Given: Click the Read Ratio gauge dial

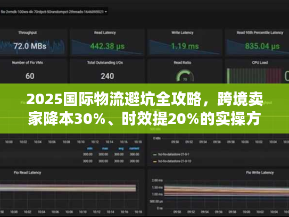Looking at the screenshot, I should [185, 76].
